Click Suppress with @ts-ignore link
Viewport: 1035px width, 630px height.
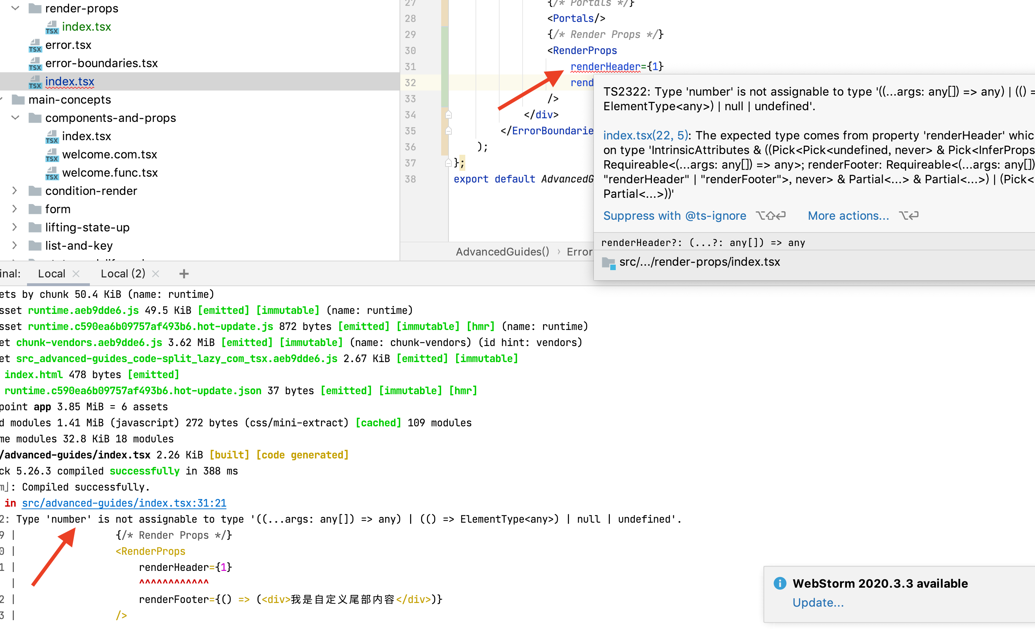(x=675, y=216)
